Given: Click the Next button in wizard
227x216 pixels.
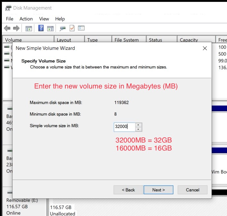Looking at the screenshot, I should [158, 190].
